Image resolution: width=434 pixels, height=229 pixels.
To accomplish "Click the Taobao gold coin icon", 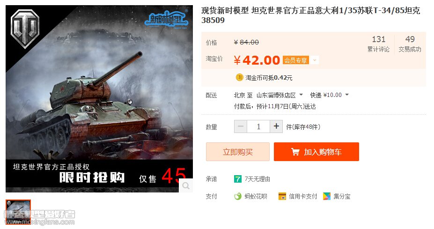I will click(239, 78).
